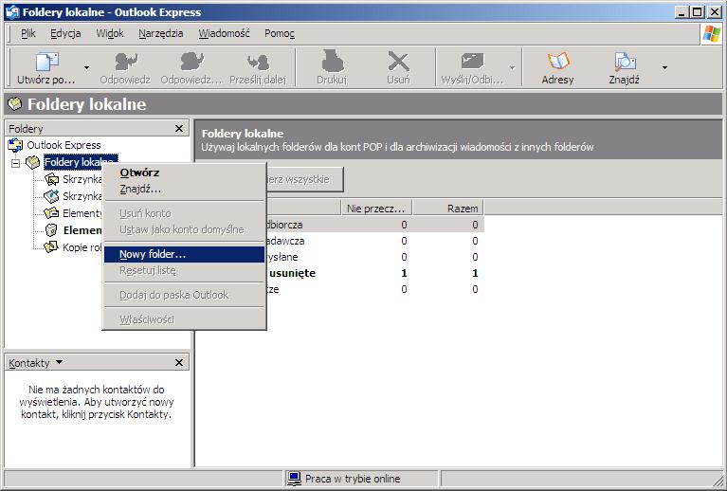Click the Odpowiedz wszystkim toolbar icon
Viewport: 727px width, 491px height.
191,62
